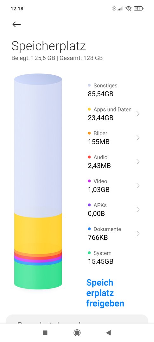
Task: Tap the green System segment of cylinder
Action: [38, 275]
